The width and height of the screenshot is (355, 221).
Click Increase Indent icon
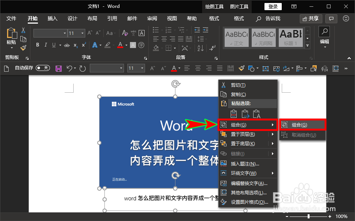tap(205, 30)
